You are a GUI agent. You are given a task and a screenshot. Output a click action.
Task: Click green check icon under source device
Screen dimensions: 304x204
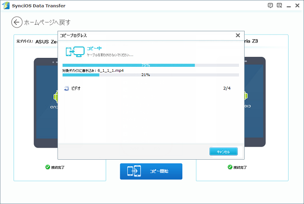point(48,167)
